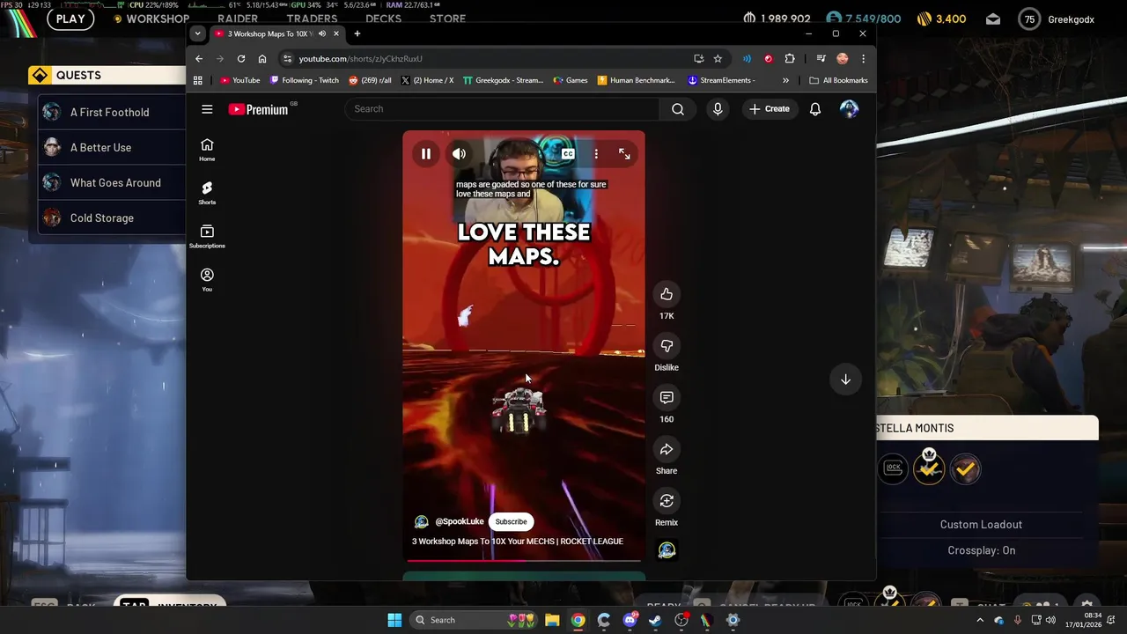Toggle closed captions CC on the Short
Viewport: 1127px width, 634px height.
[x=568, y=154]
